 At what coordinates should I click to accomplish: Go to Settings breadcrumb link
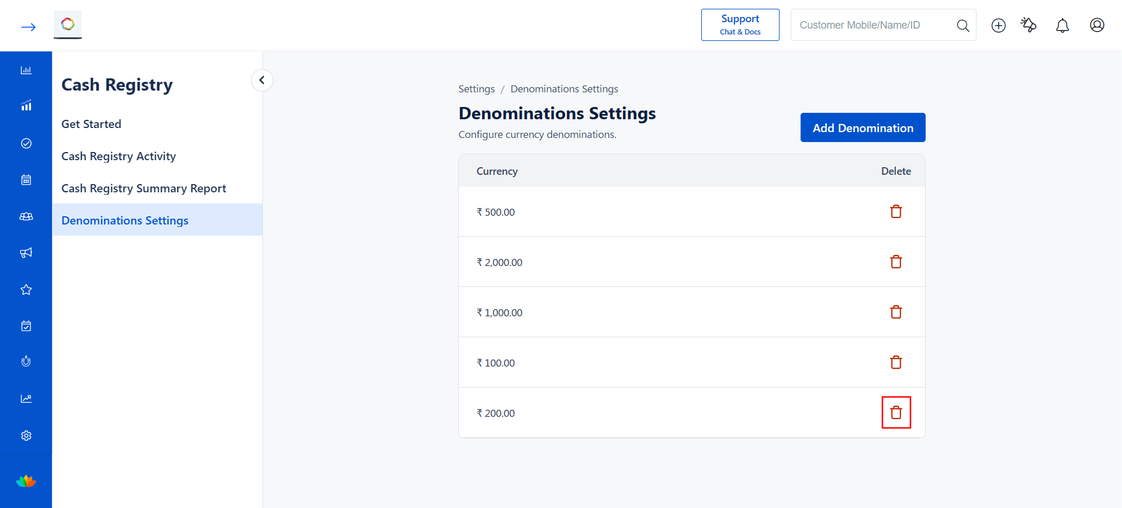(476, 89)
